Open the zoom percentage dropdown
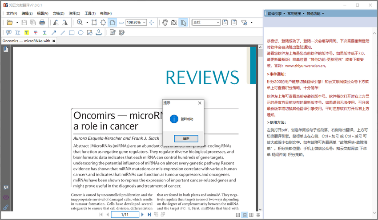This screenshot has height=220, width=378. (x=144, y=22)
